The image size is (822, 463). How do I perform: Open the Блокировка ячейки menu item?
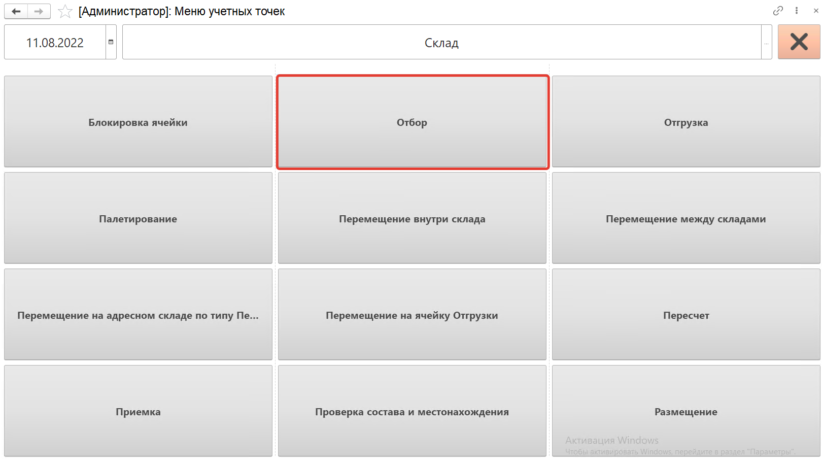tap(138, 122)
